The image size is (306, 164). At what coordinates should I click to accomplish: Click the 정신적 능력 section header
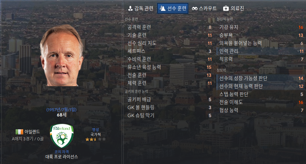tap(225, 19)
